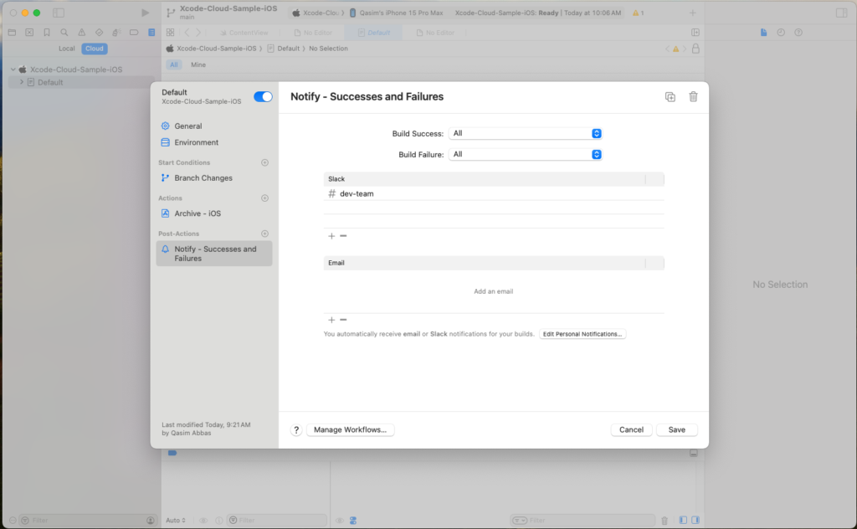
Task: Select the Mine filter tab
Action: 198,64
